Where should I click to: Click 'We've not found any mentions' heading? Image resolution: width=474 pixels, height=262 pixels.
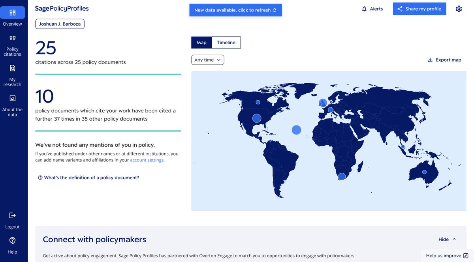(x=95, y=145)
